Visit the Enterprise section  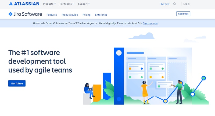[x=101, y=15]
